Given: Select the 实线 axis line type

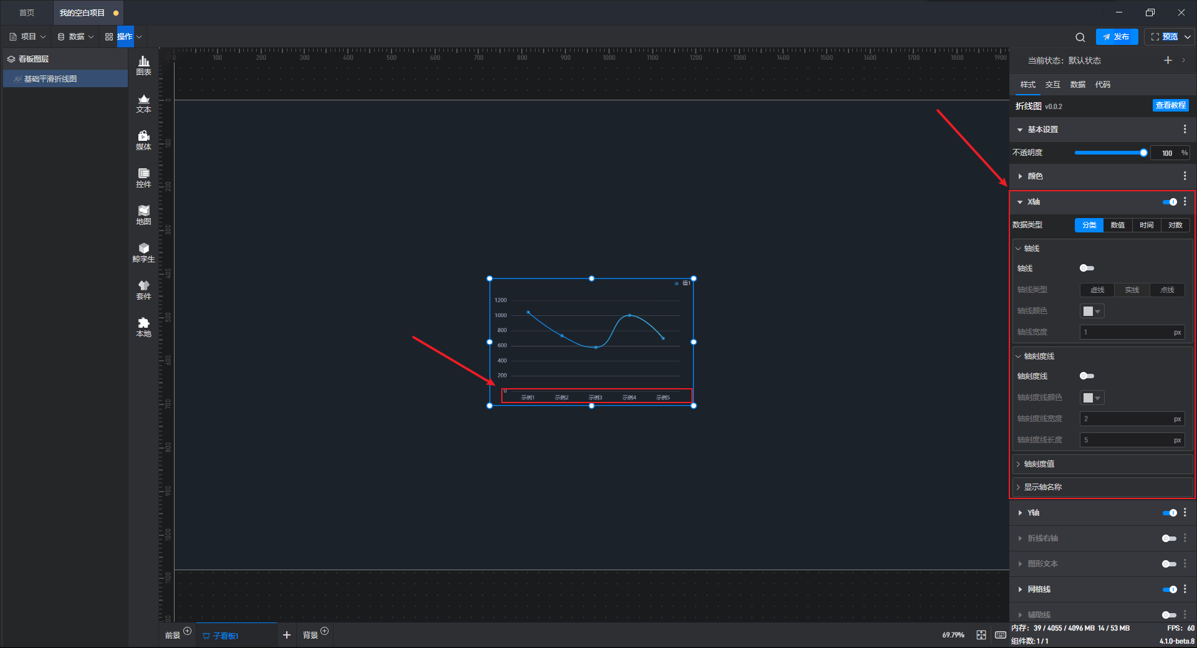Looking at the screenshot, I should [1132, 290].
